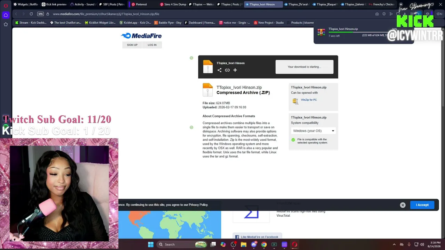Click the LOG IN button
Screen dimensions: 445x250
click(x=152, y=45)
